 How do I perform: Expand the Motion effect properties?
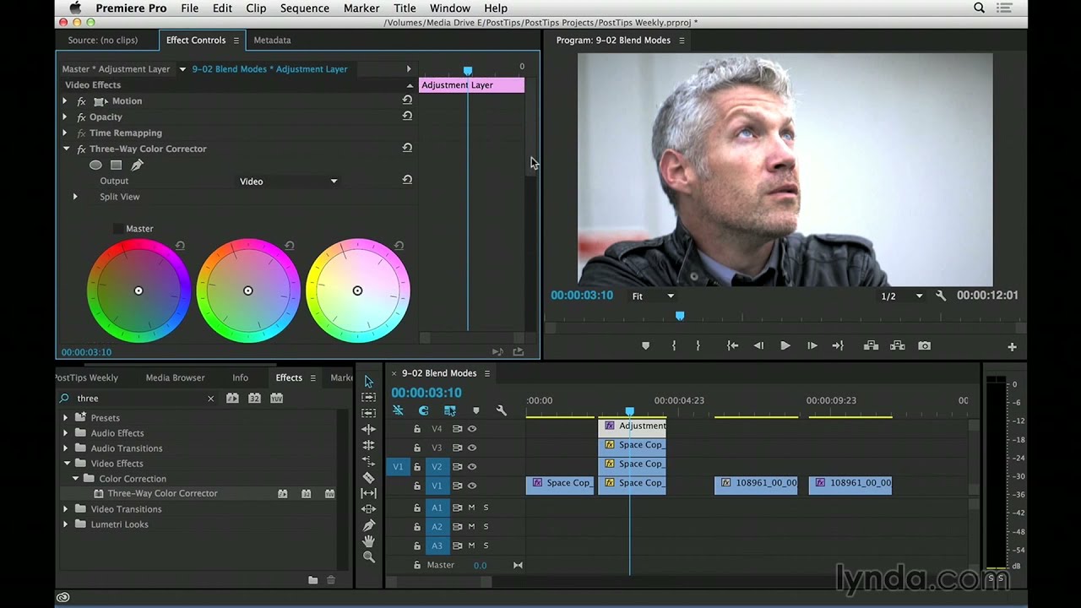(65, 100)
